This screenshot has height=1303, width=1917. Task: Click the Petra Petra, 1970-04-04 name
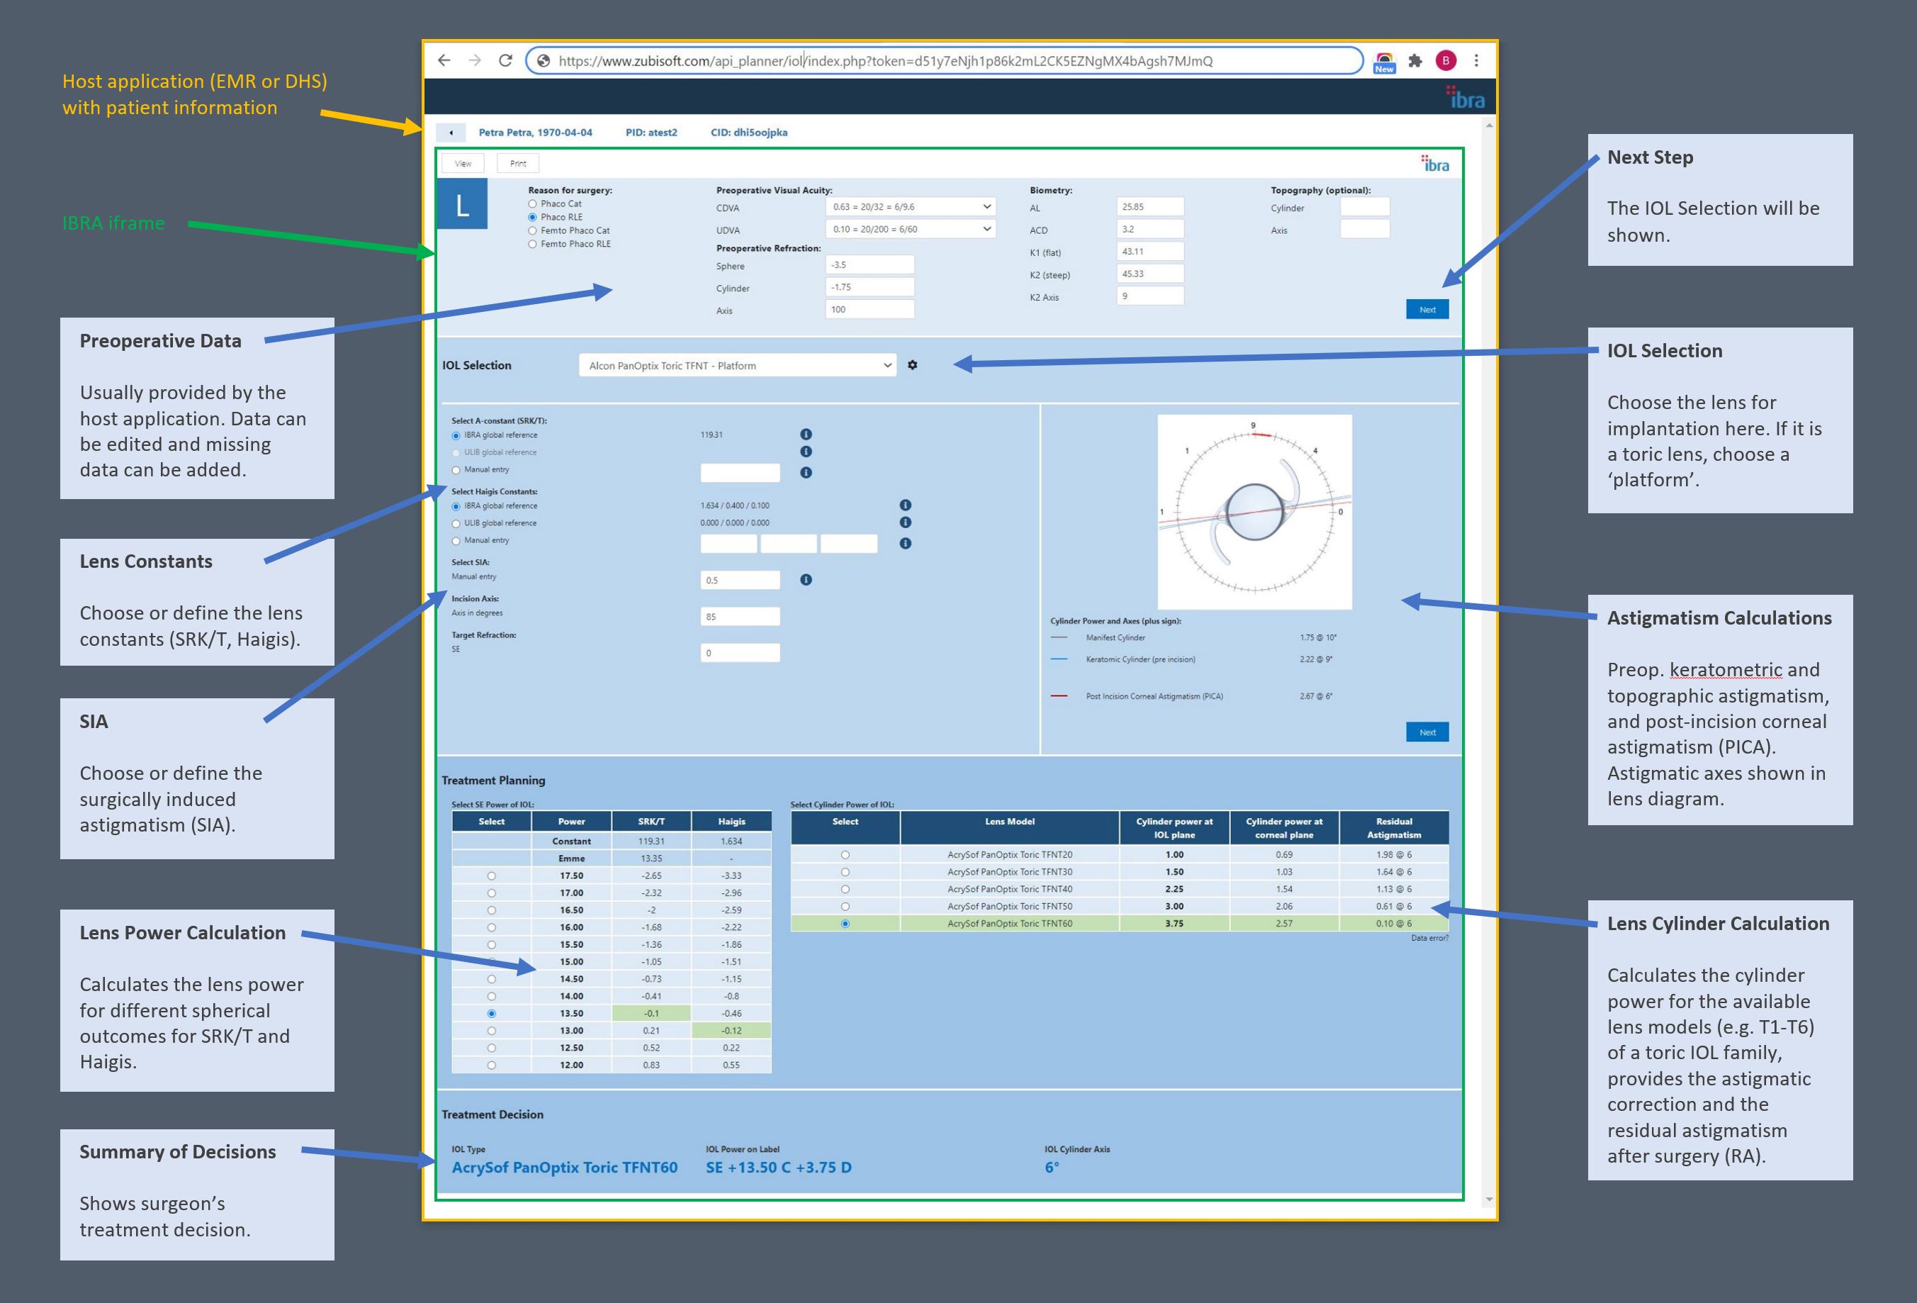tap(535, 132)
